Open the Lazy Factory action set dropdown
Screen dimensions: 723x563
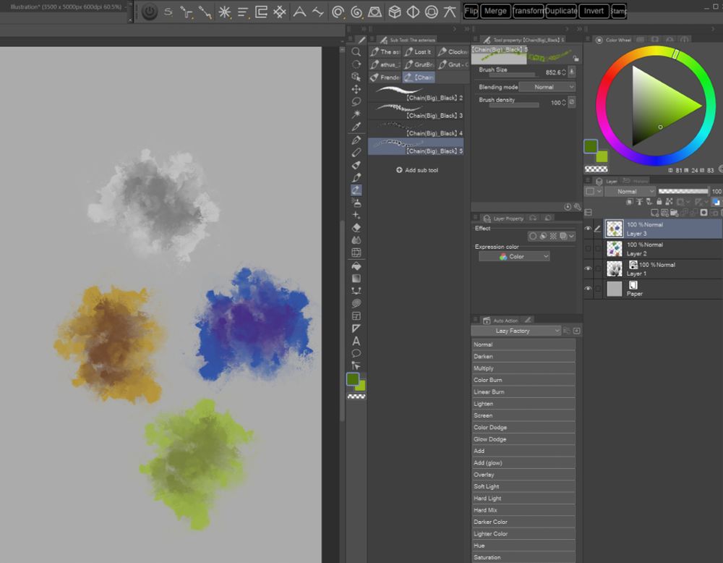tap(516, 331)
